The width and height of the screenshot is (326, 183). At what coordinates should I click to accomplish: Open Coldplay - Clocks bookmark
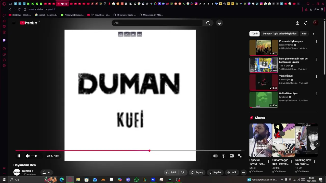pos(20,15)
